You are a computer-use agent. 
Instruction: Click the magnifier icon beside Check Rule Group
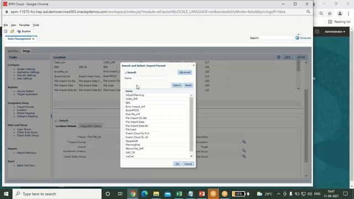(244, 156)
